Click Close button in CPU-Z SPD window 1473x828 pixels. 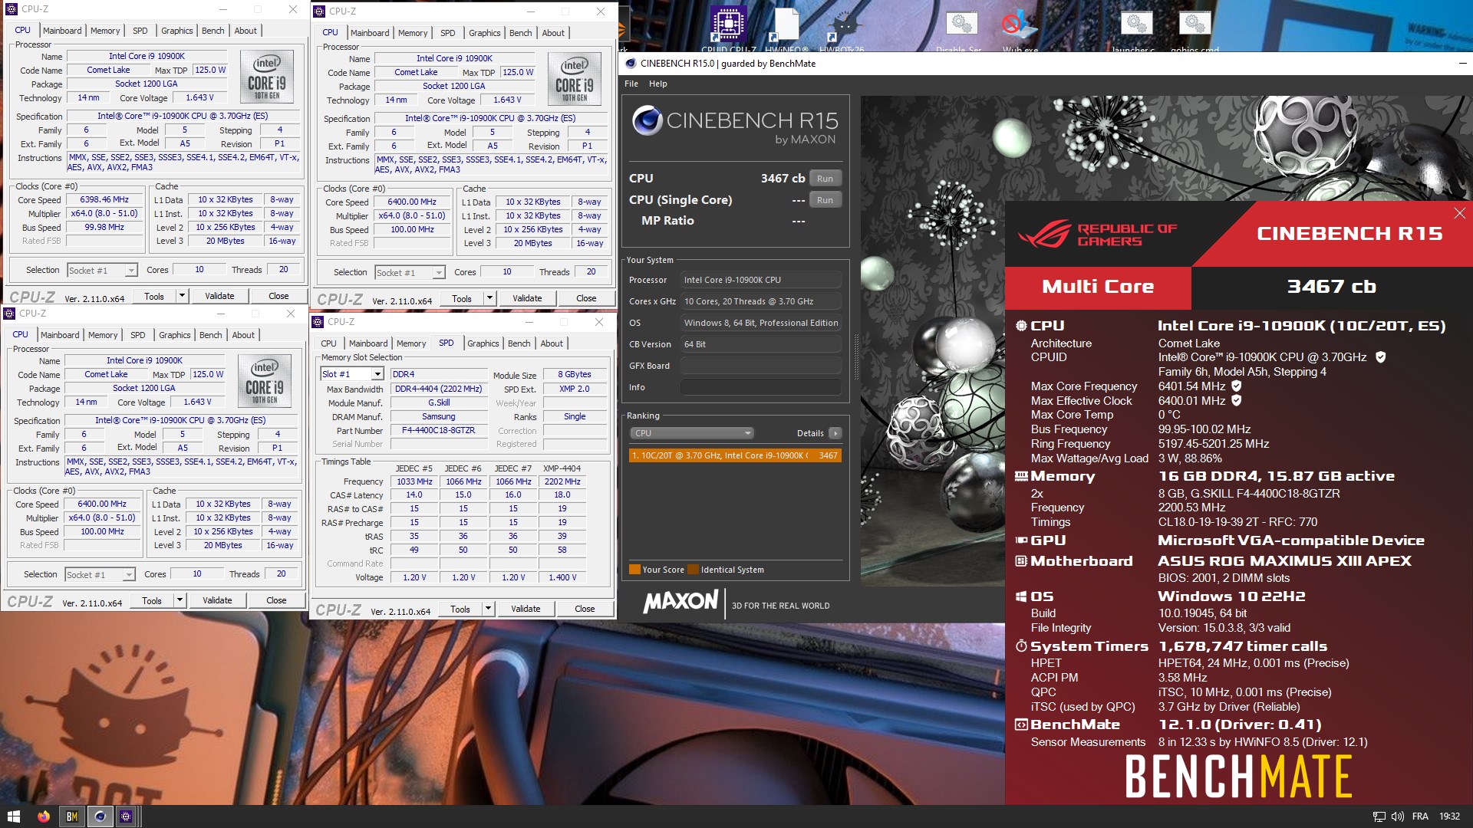585,609
